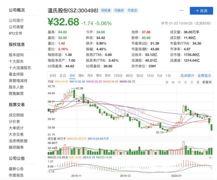Open 股本结构 in the sidebar
Viewport: 217px width, 180px height.
pyautogui.click(x=16, y=55)
